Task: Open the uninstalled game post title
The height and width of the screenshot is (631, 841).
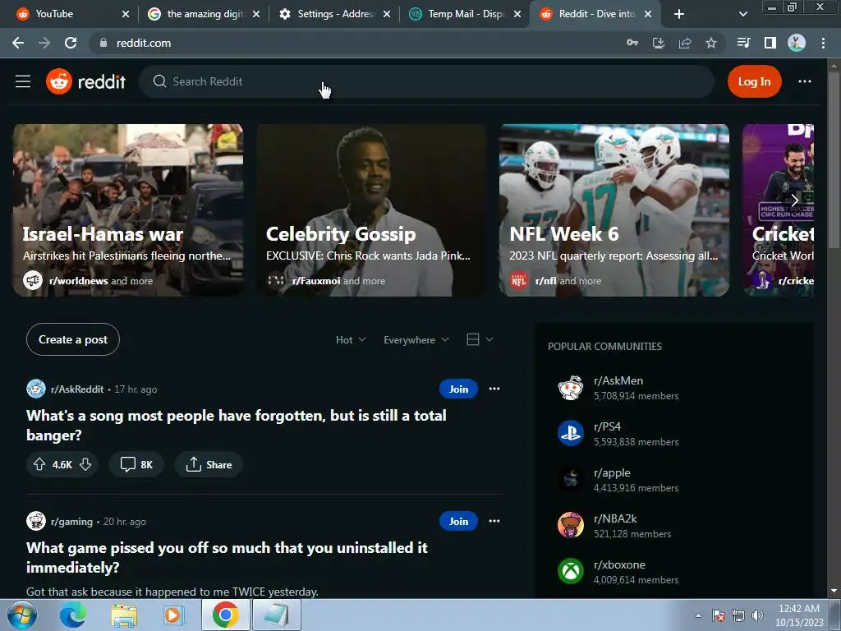Action: [x=227, y=558]
